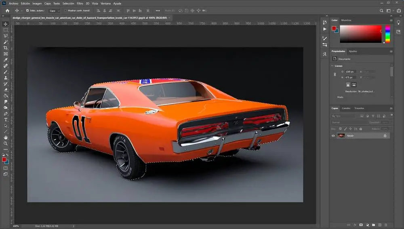The width and height of the screenshot is (404, 229).
Task: Open the Capas panel options menu
Action: (x=391, y=109)
